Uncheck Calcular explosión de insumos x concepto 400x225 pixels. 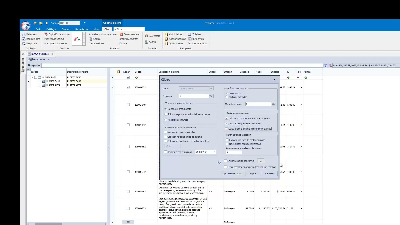[x=227, y=118]
